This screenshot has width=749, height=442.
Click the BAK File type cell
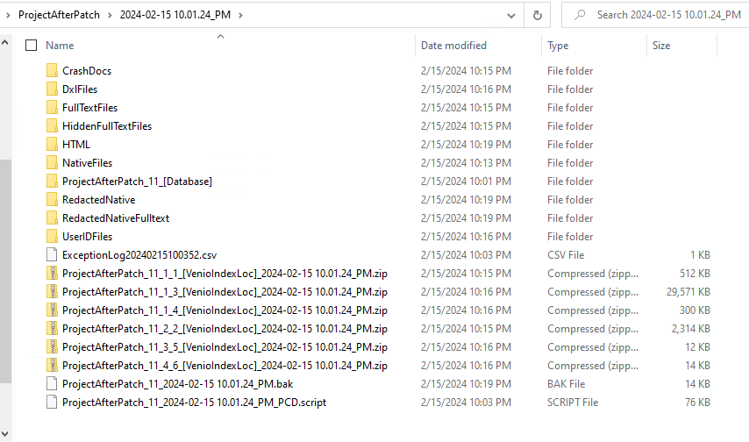tap(566, 384)
